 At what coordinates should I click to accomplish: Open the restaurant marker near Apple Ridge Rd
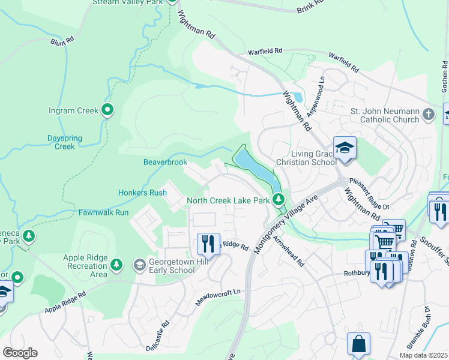point(208,245)
